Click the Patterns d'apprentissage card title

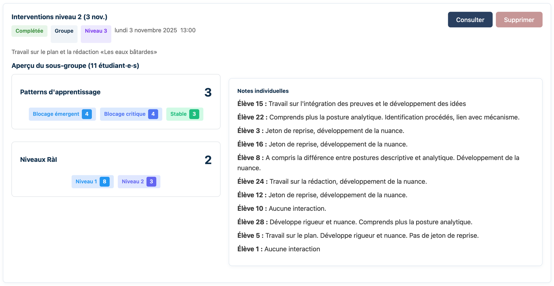(x=60, y=92)
